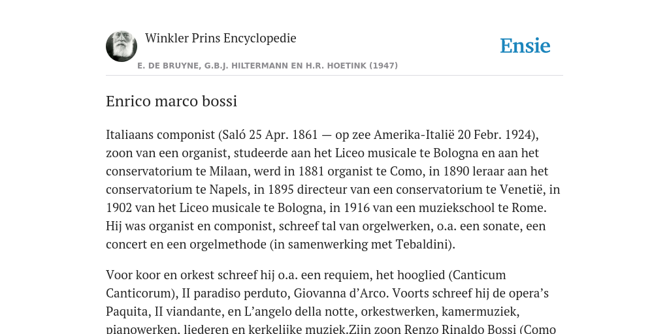Click the E. de Bruyne authors byline

tap(267, 66)
